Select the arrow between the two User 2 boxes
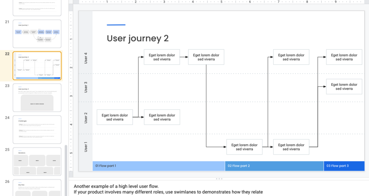Viewport: 369px width, 196px height. click(138, 117)
